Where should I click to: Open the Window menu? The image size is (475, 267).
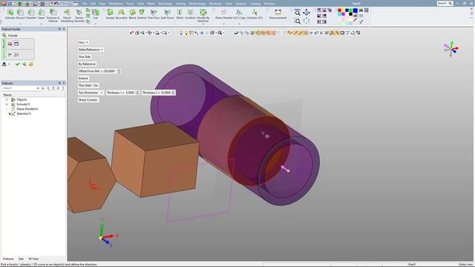coord(269,4)
